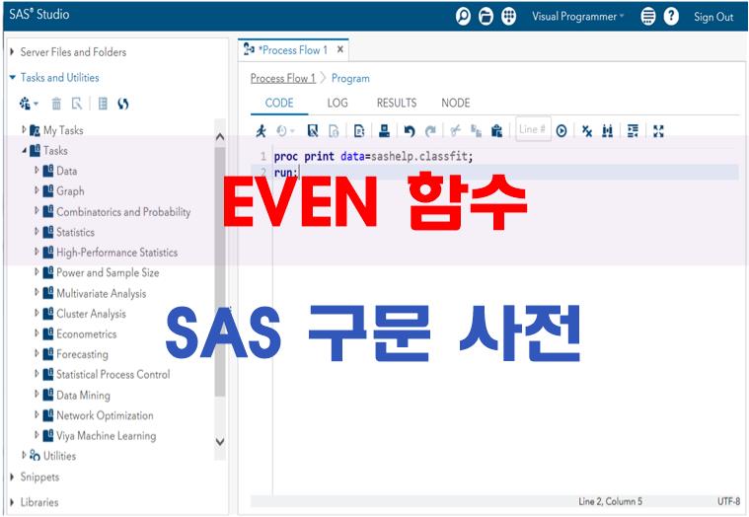This screenshot has width=749, height=517.
Task: Select the Statistics category
Action: [75, 232]
